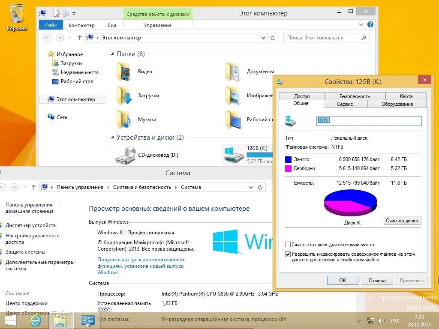
Task: Go back in Explorer window navigation
Action: (47, 38)
